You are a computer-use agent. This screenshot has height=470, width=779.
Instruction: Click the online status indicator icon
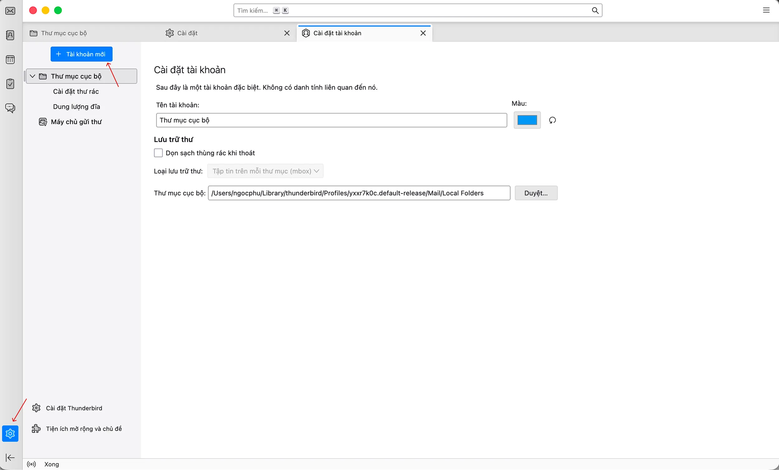31,464
